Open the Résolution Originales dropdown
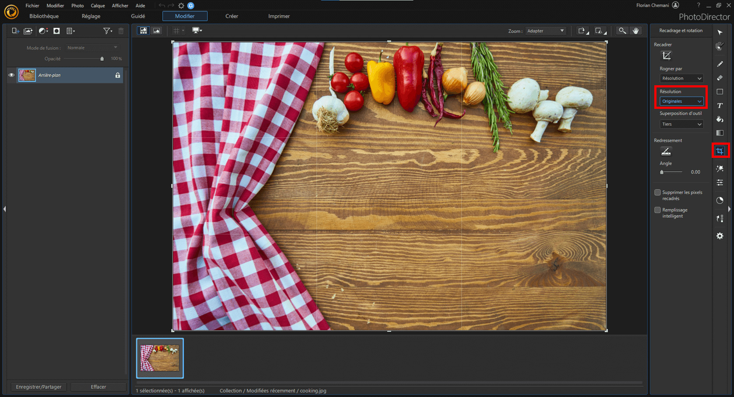 click(681, 101)
